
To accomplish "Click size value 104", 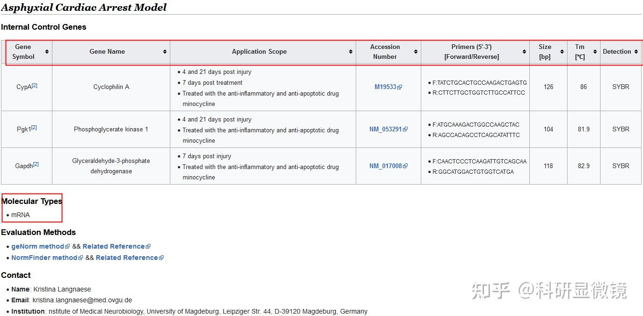I will tap(548, 129).
